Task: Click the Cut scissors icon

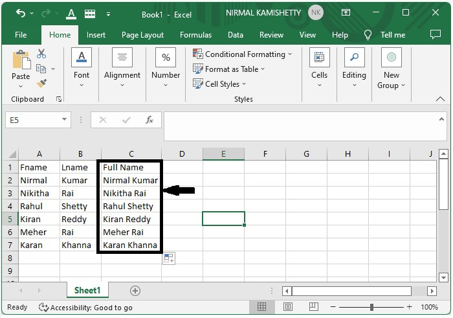Action: [41, 54]
